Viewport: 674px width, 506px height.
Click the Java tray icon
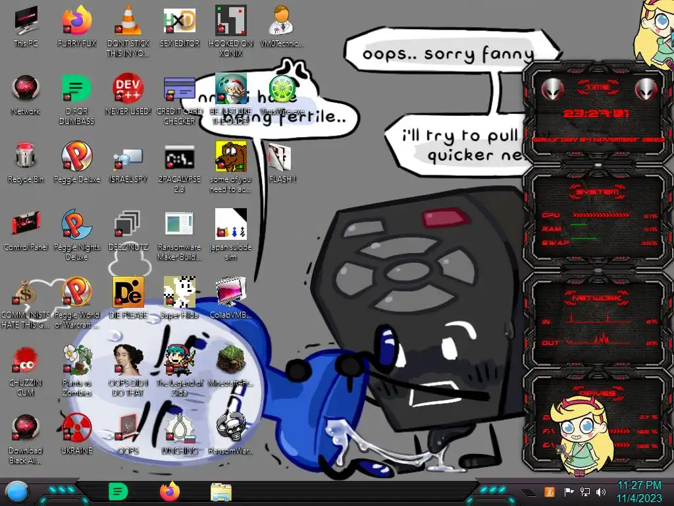(x=549, y=492)
